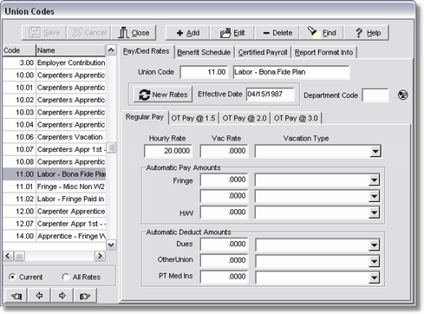The image size is (424, 314).
Task: Go to previous record arrow icon
Action: click(39, 296)
